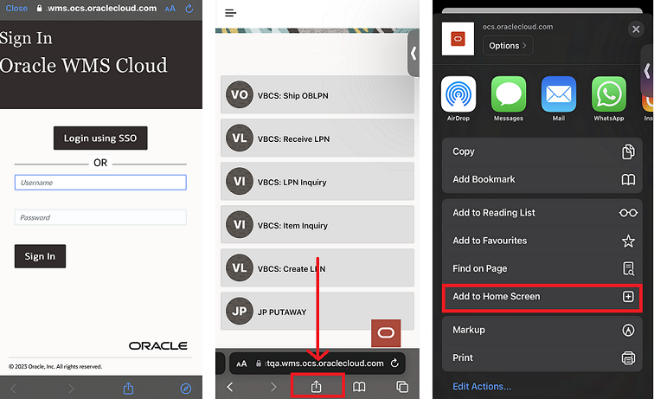Viewport: 654px width, 399px height.
Task: Open the hamburger menu in the WMS app
Action: point(231,13)
